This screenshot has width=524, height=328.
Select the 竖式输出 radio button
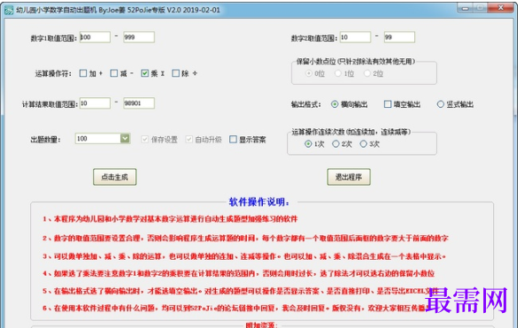point(441,104)
